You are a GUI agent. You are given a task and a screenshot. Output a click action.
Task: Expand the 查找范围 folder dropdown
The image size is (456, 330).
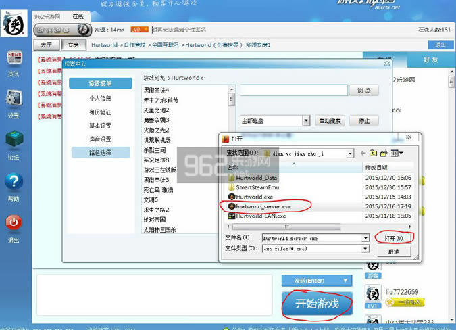click(x=349, y=154)
